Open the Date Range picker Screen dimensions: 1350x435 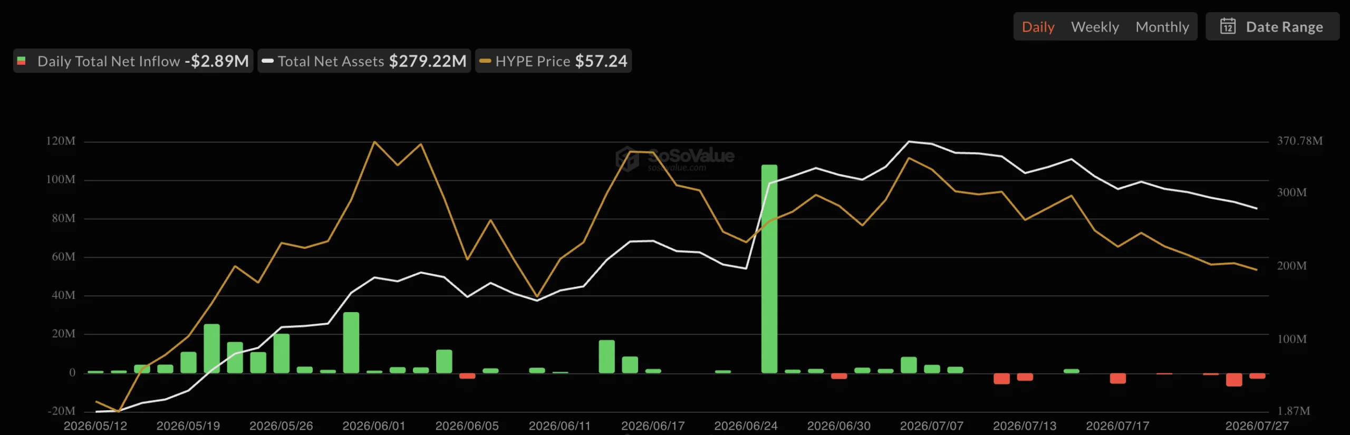point(1272,26)
